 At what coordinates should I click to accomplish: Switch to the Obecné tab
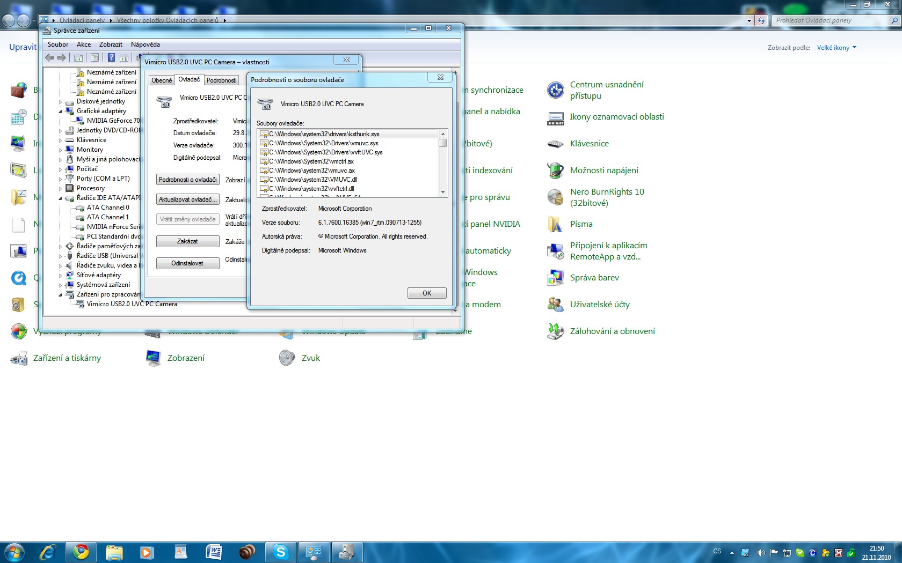[162, 80]
